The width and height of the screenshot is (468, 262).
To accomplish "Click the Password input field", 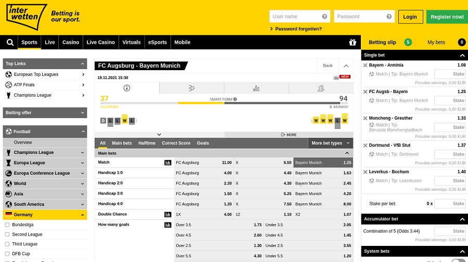I will [x=364, y=17].
